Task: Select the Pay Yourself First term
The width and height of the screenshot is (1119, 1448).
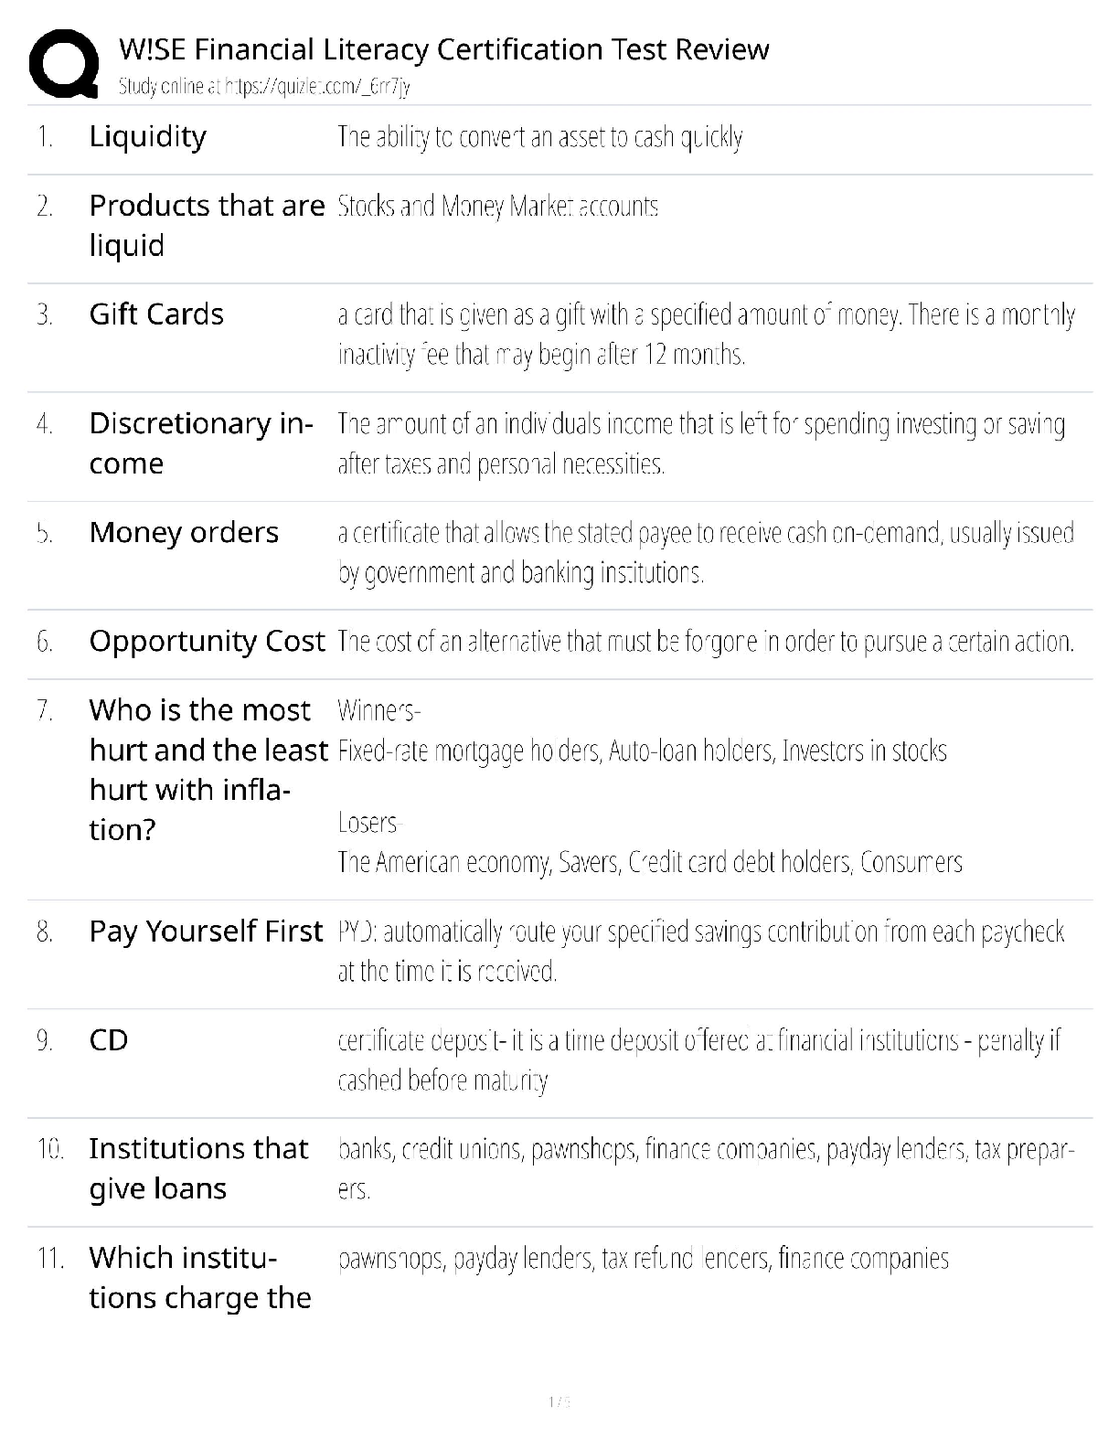Action: tap(206, 932)
